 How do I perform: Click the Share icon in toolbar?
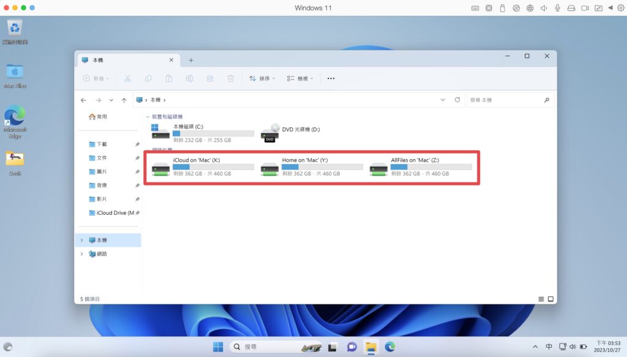pyautogui.click(x=210, y=78)
